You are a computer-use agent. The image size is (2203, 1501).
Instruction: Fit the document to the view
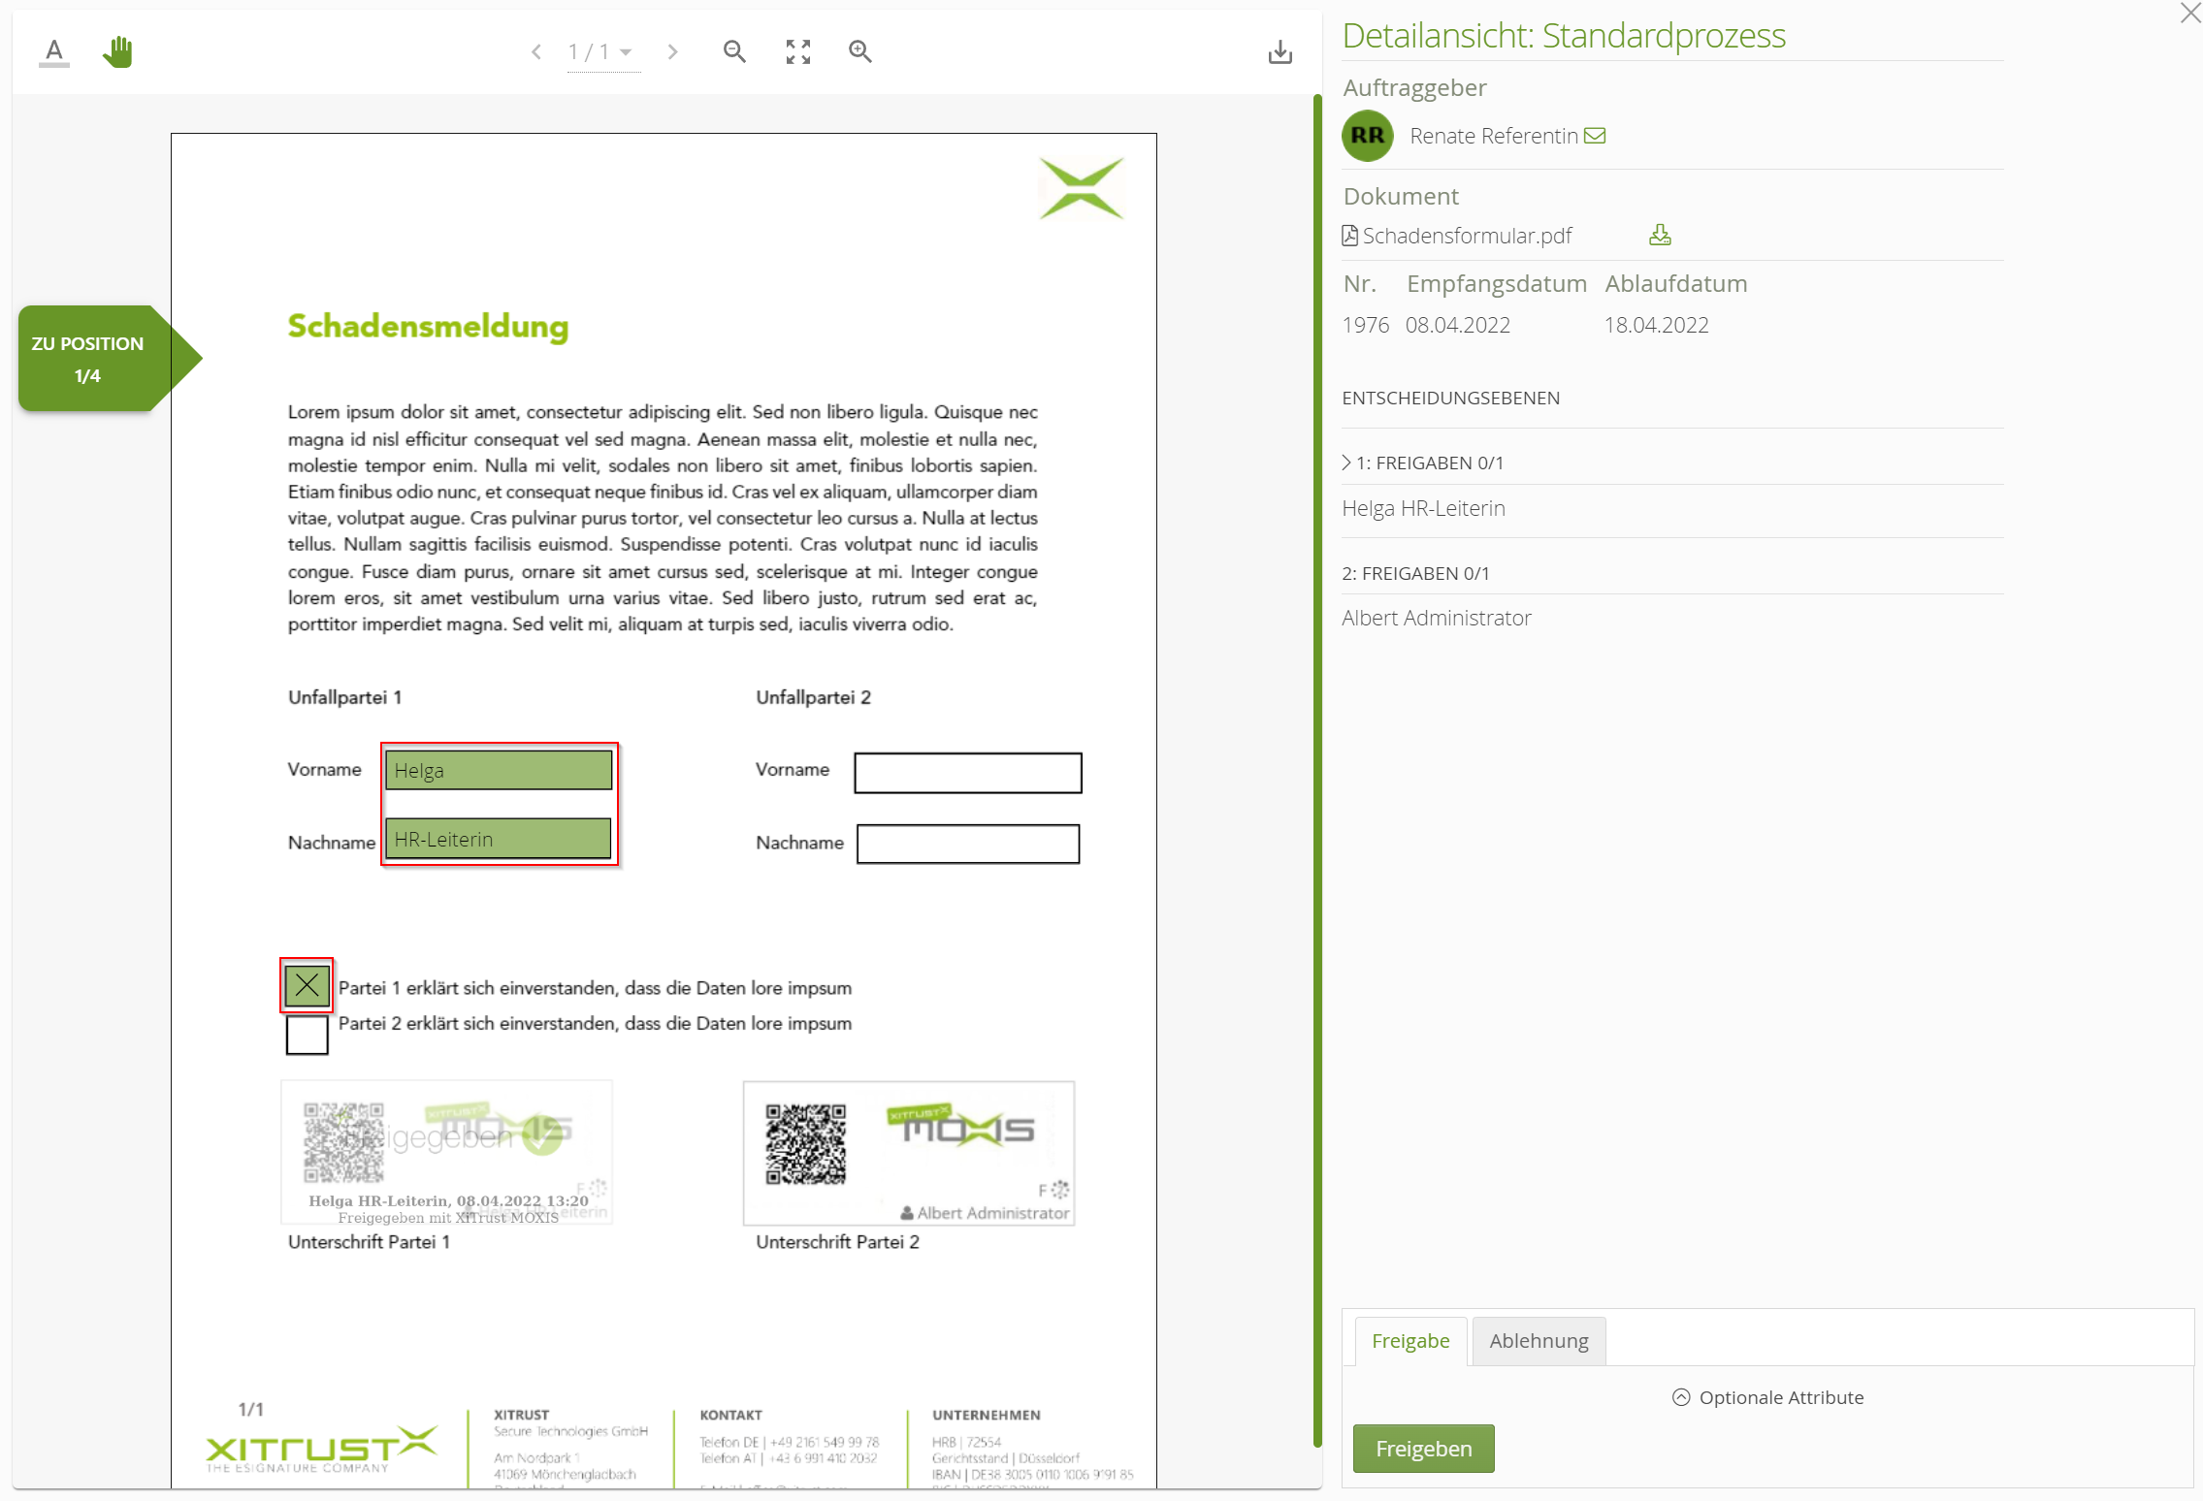pyautogui.click(x=797, y=51)
